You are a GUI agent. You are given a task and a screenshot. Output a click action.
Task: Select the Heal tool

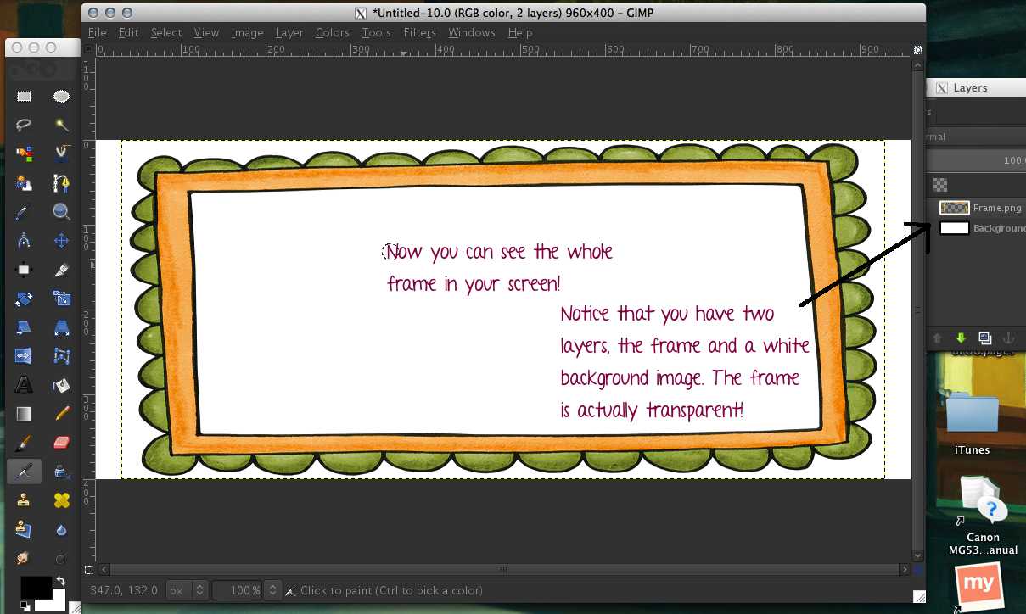coord(61,500)
